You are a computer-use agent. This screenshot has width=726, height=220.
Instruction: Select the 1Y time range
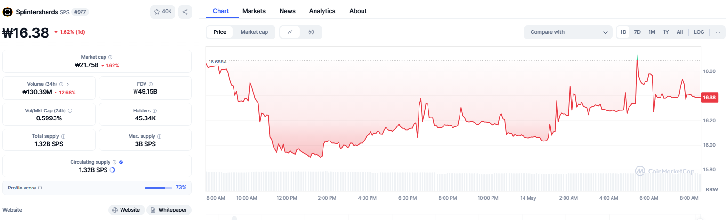pos(666,32)
